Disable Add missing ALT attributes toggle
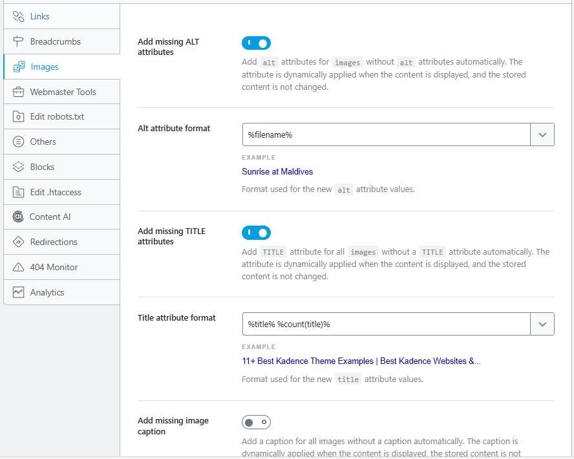The height and width of the screenshot is (459, 574). pos(256,43)
